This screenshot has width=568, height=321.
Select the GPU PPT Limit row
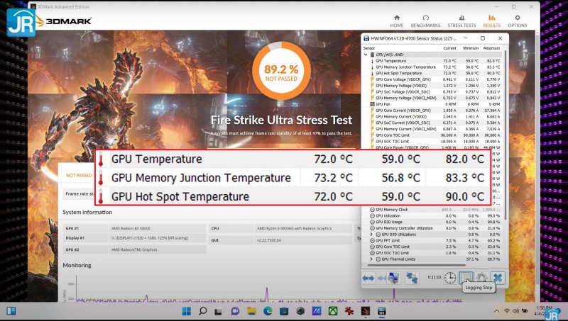[432, 240]
